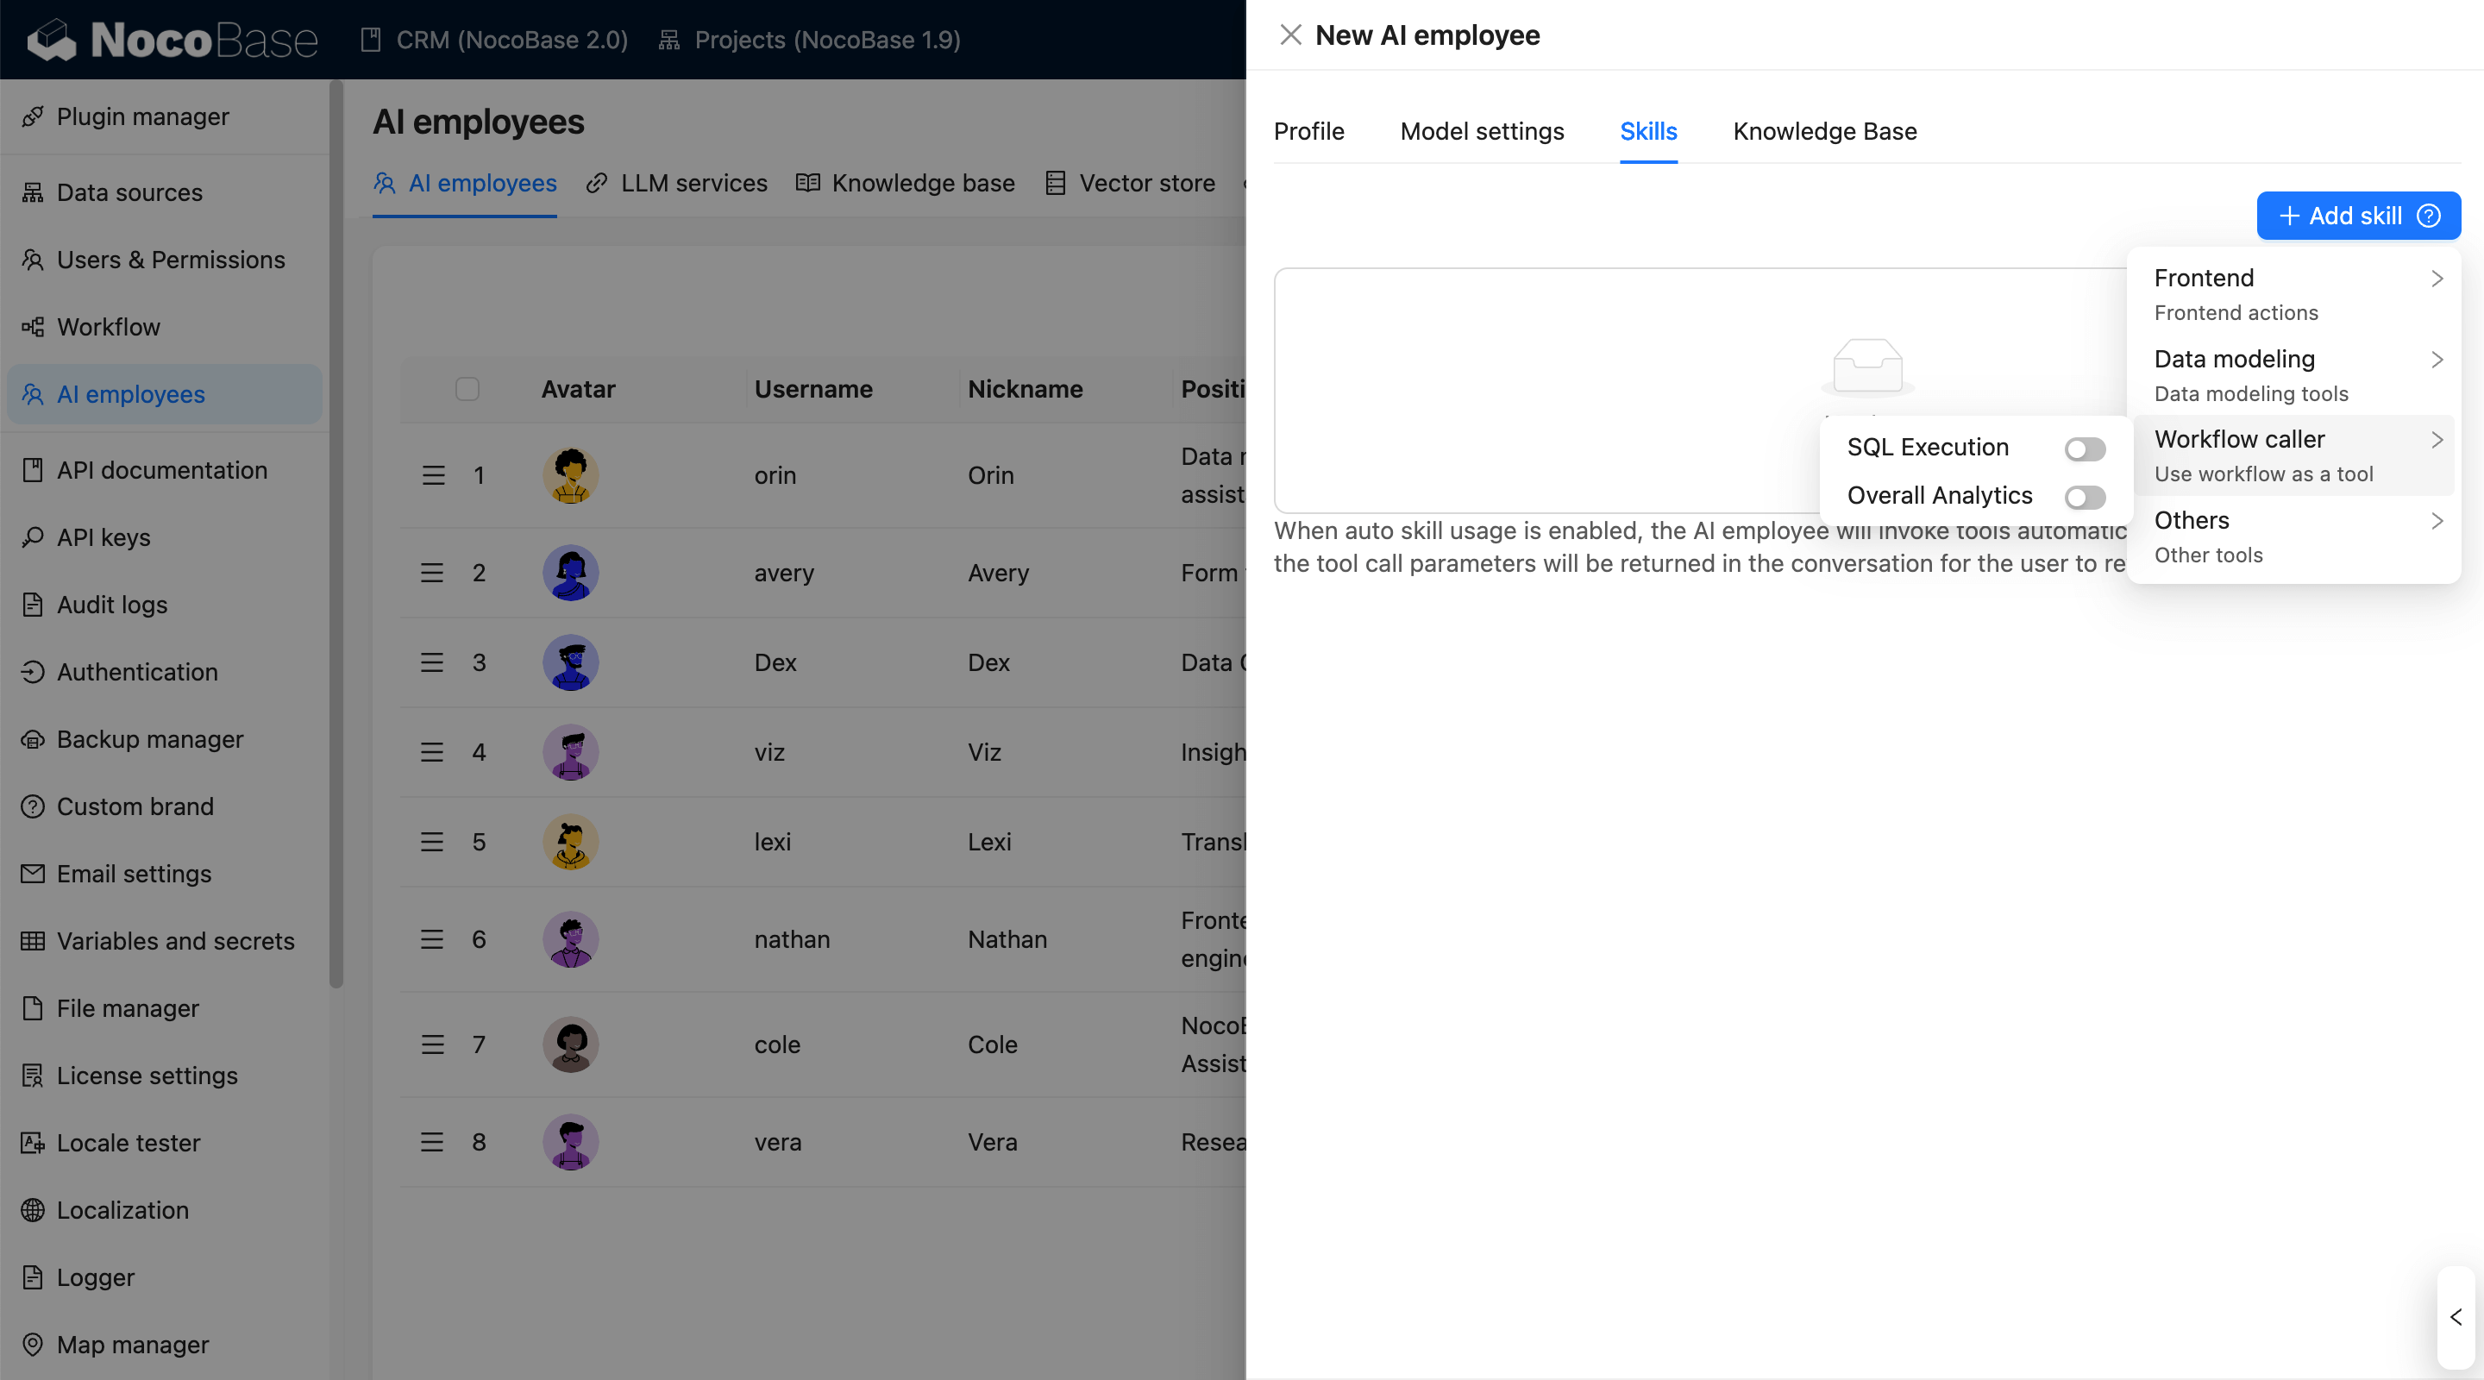Click the collapse arrow panel handle
The height and width of the screenshot is (1380, 2484).
(x=2455, y=1317)
